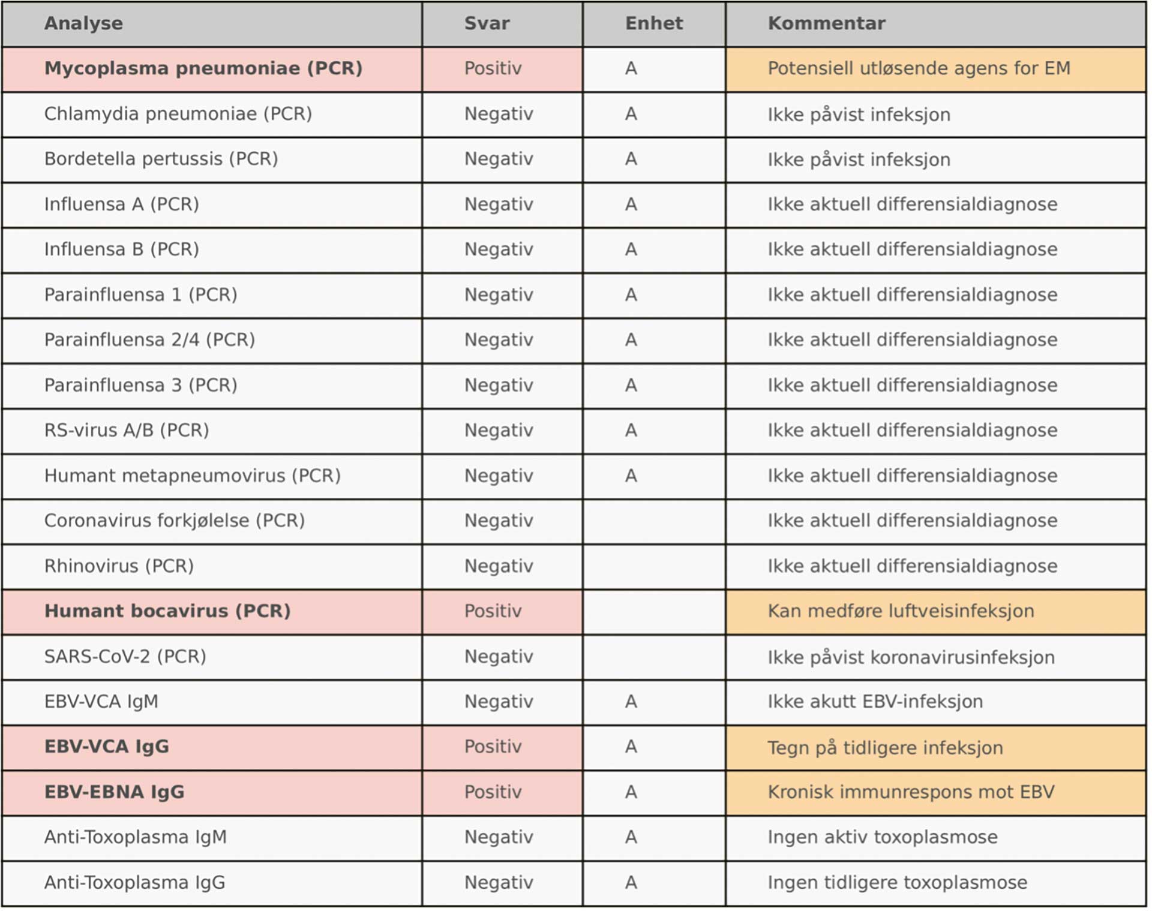The image size is (1152, 911).
Task: Click the Analyse column header
Action: coord(83,23)
